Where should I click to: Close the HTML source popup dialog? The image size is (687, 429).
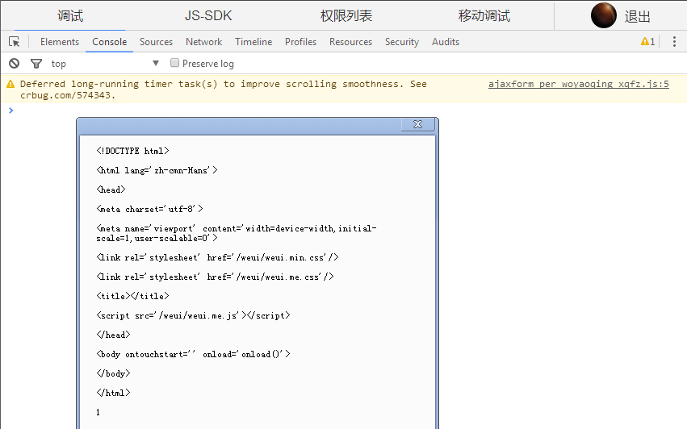tap(418, 124)
